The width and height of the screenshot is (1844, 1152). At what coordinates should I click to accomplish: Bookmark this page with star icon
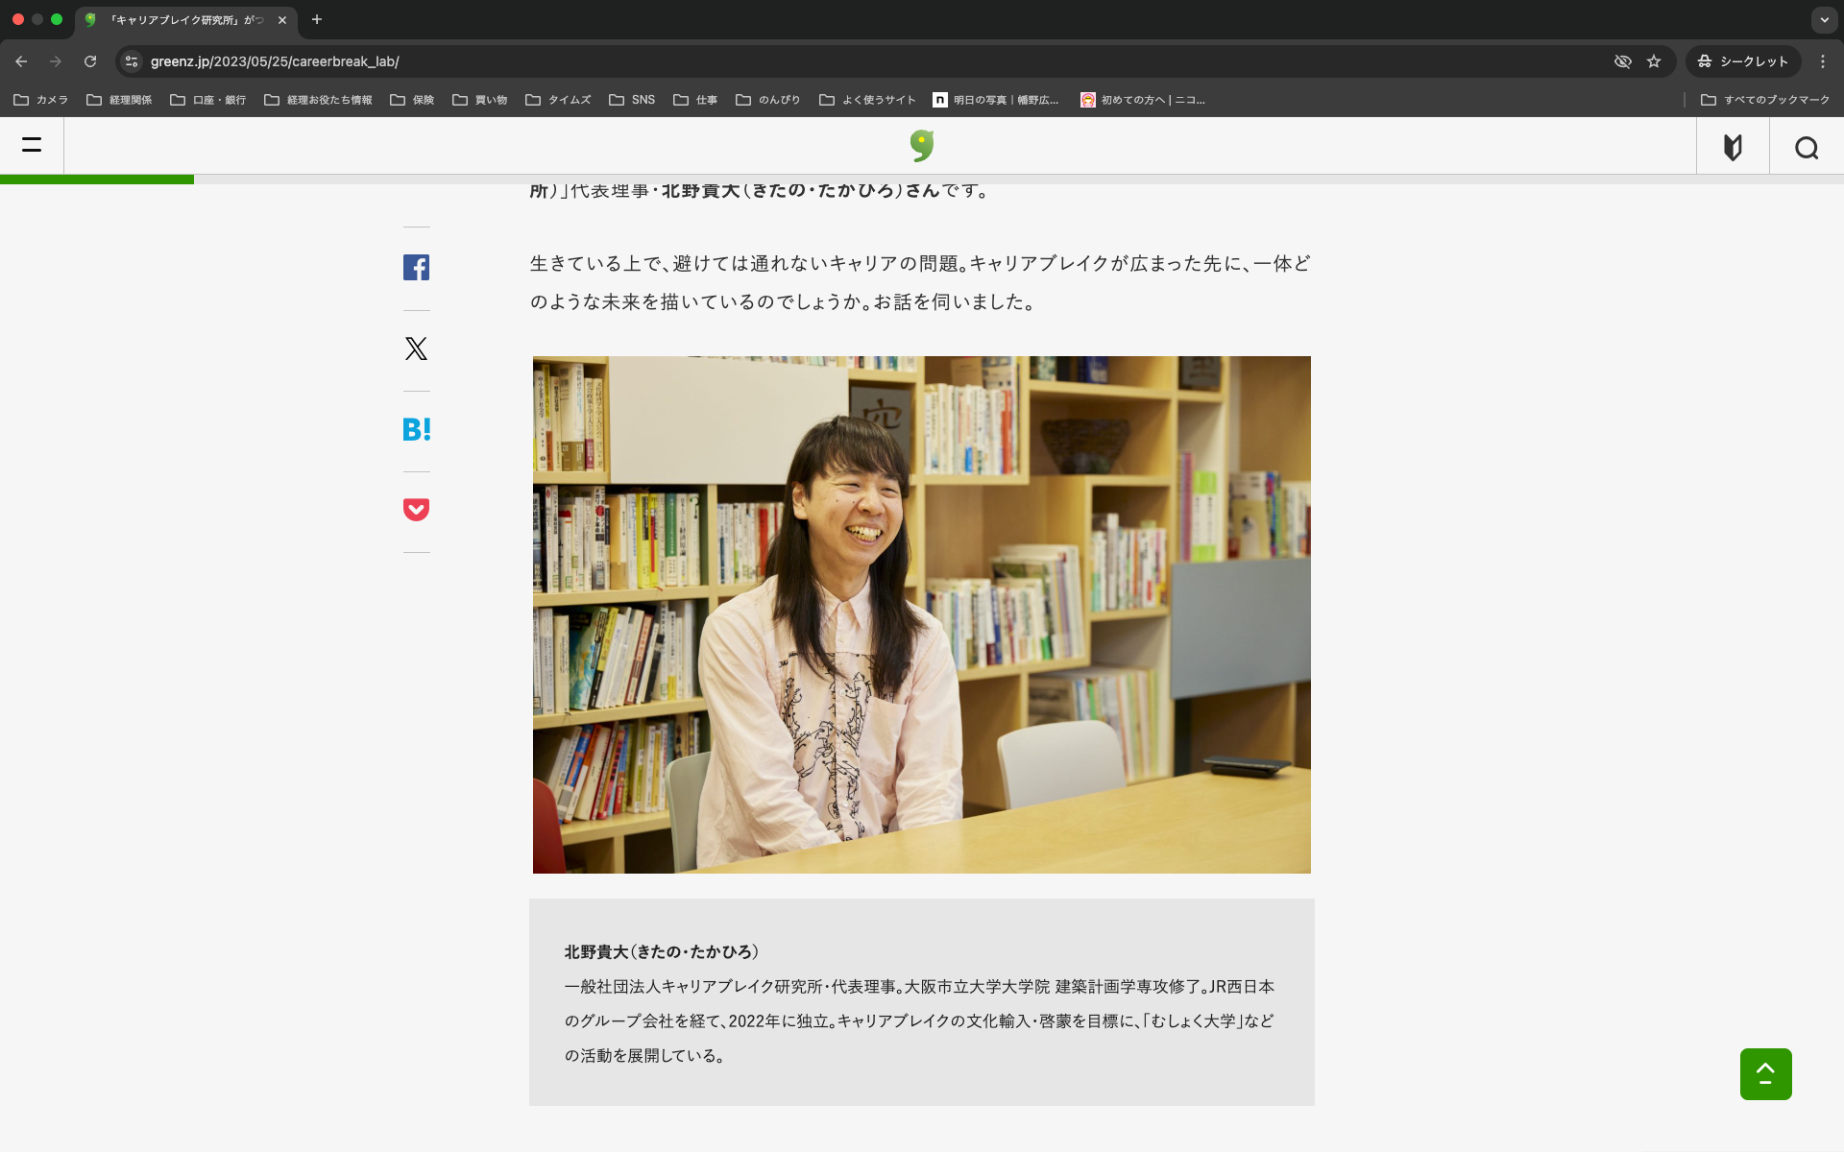click(x=1654, y=61)
